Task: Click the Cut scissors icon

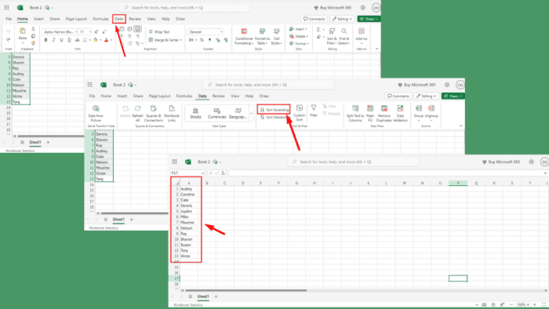Action: click(33, 29)
